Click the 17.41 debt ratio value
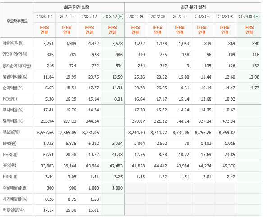The height and width of the screenshot is (218, 268). [x=48, y=110]
